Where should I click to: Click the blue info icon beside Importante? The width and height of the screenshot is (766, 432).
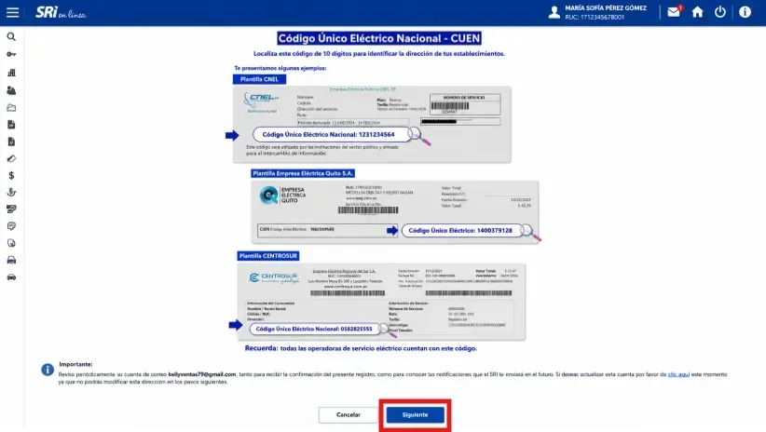(x=48, y=370)
